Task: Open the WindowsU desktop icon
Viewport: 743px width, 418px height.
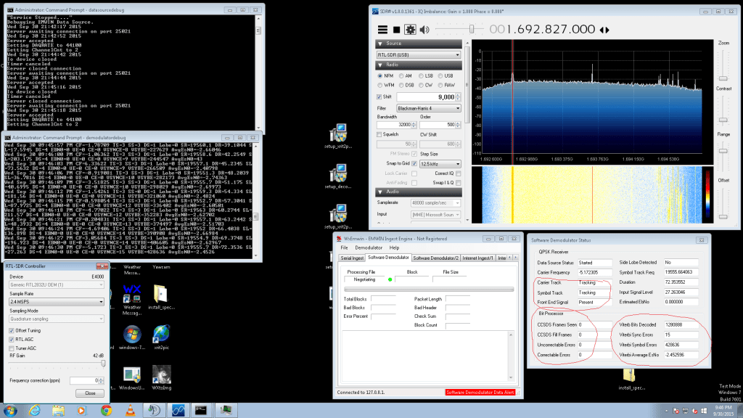Action: point(132,377)
